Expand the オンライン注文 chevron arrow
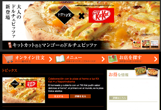The height and width of the screenshot is (110, 161). tap(51, 59)
